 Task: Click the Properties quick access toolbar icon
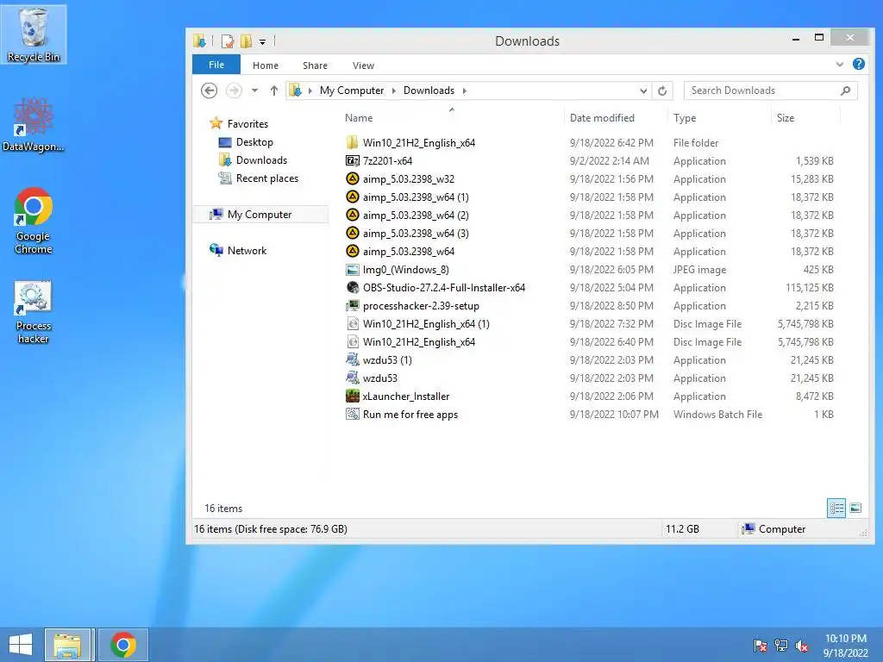[228, 41]
